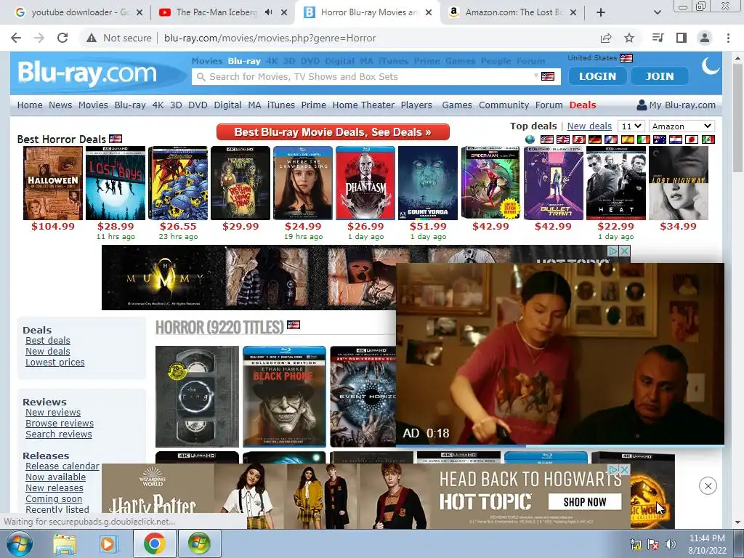The height and width of the screenshot is (558, 744).
Task: Open the New deals link near Top deals
Action: [x=589, y=126]
